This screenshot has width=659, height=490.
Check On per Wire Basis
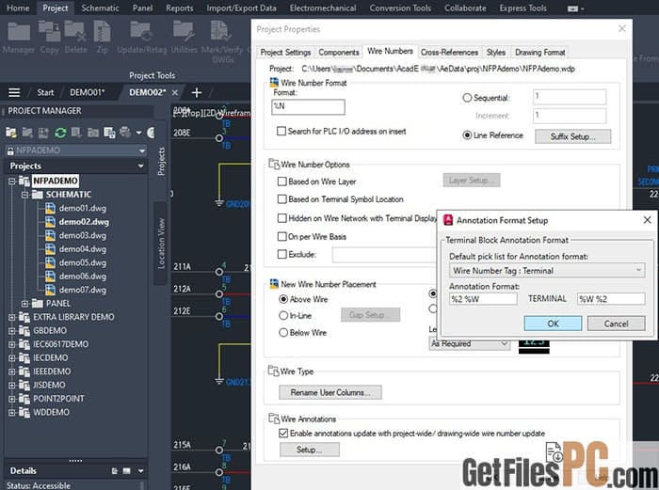282,236
